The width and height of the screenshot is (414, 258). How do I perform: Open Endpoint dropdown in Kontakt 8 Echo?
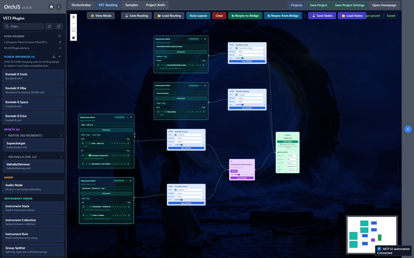(189, 193)
